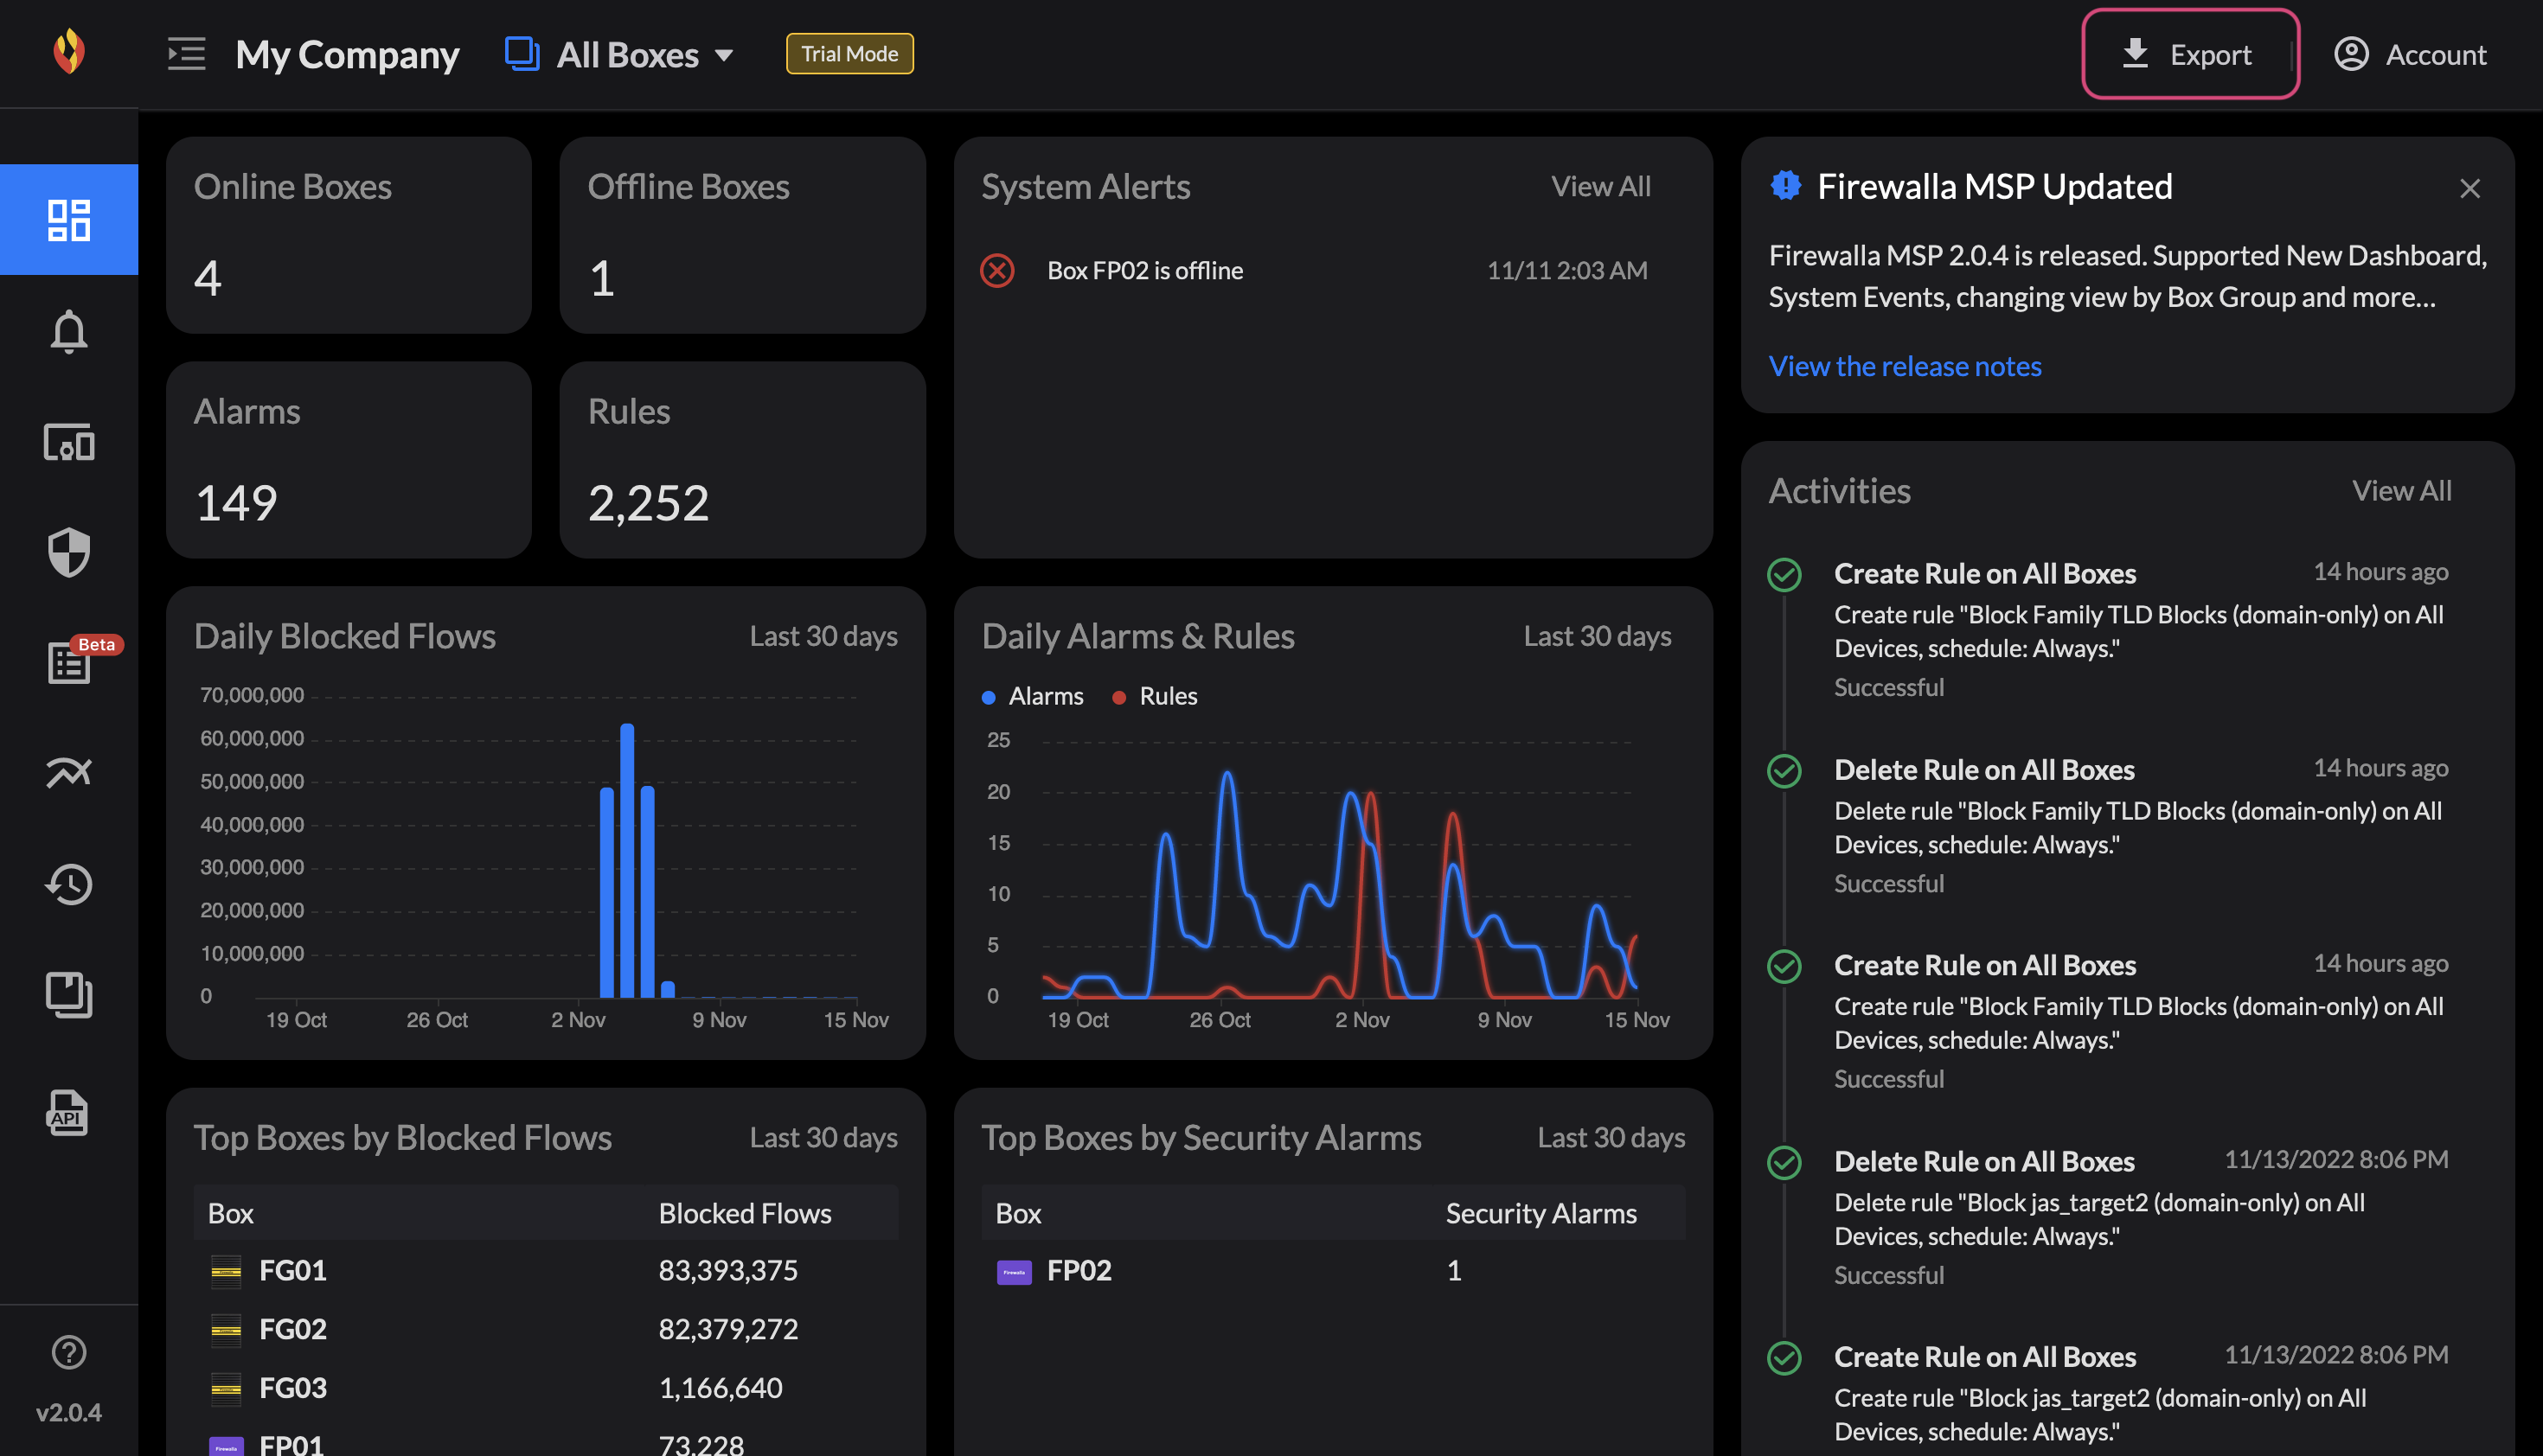Click FG02 row name in Blocked Flows table
The width and height of the screenshot is (2543, 1456).
click(x=292, y=1329)
